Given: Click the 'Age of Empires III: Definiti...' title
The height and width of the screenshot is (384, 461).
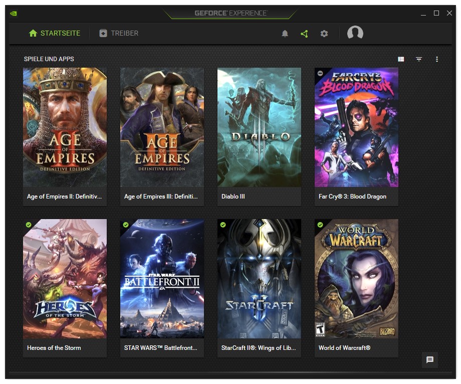Looking at the screenshot, I should click(x=161, y=197).
